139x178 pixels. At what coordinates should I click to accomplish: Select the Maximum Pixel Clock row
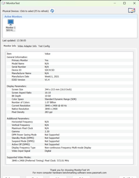pos(69,128)
